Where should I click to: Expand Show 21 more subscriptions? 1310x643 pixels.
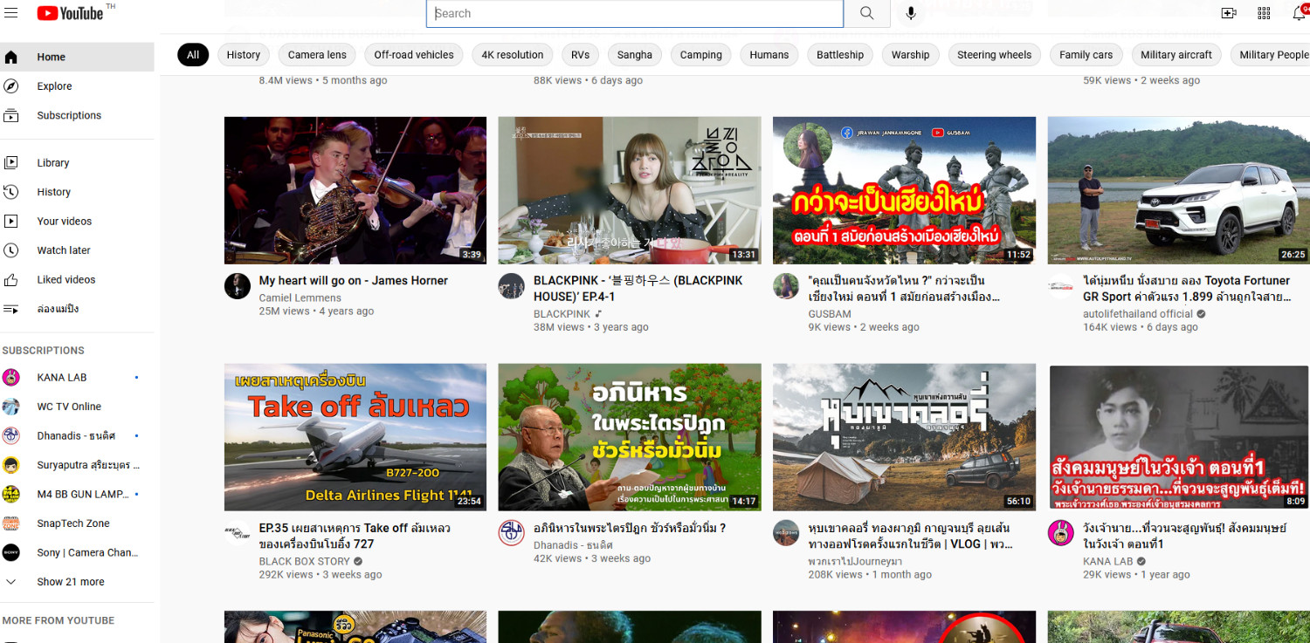[x=77, y=582]
